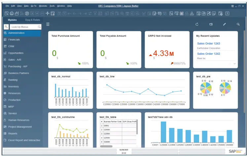Open the Sales Order 1243 link

pos(208,44)
